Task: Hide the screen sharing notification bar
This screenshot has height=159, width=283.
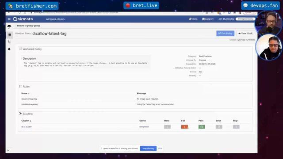Action: pos(160,148)
